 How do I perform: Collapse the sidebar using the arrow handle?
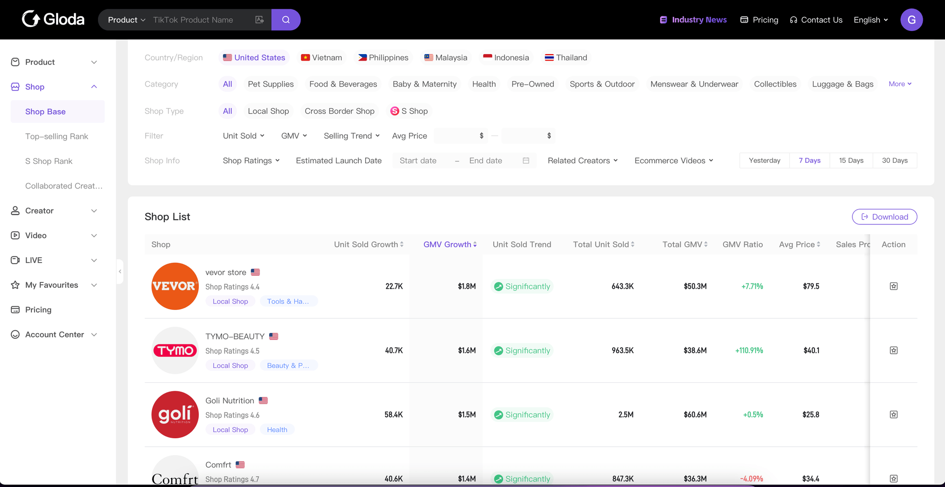tap(120, 272)
